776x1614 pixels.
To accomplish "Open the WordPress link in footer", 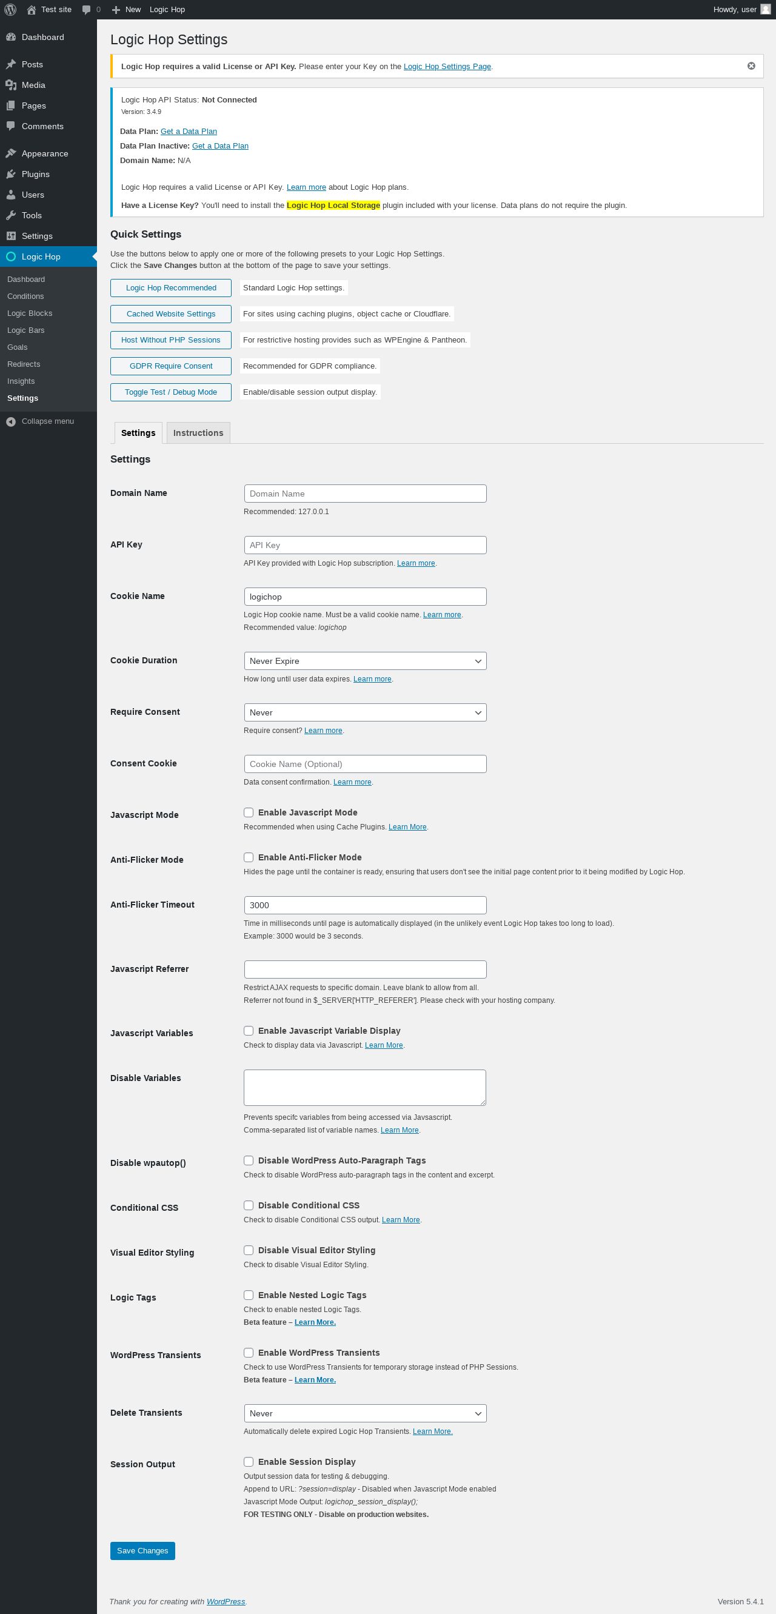I will point(226,1601).
